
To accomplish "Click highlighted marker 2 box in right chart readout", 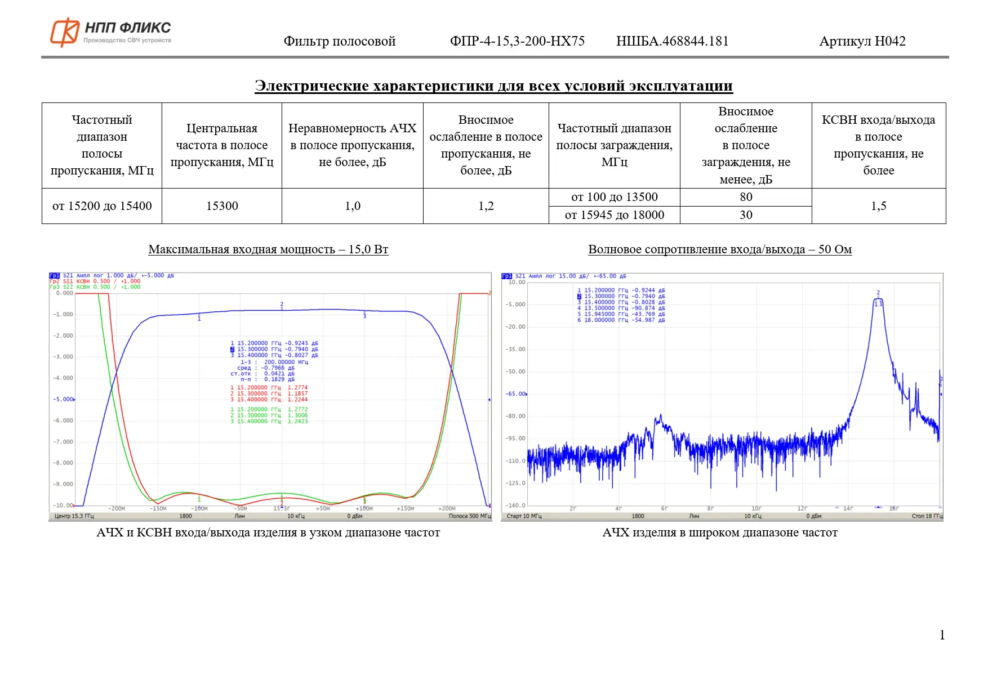I will point(579,297).
